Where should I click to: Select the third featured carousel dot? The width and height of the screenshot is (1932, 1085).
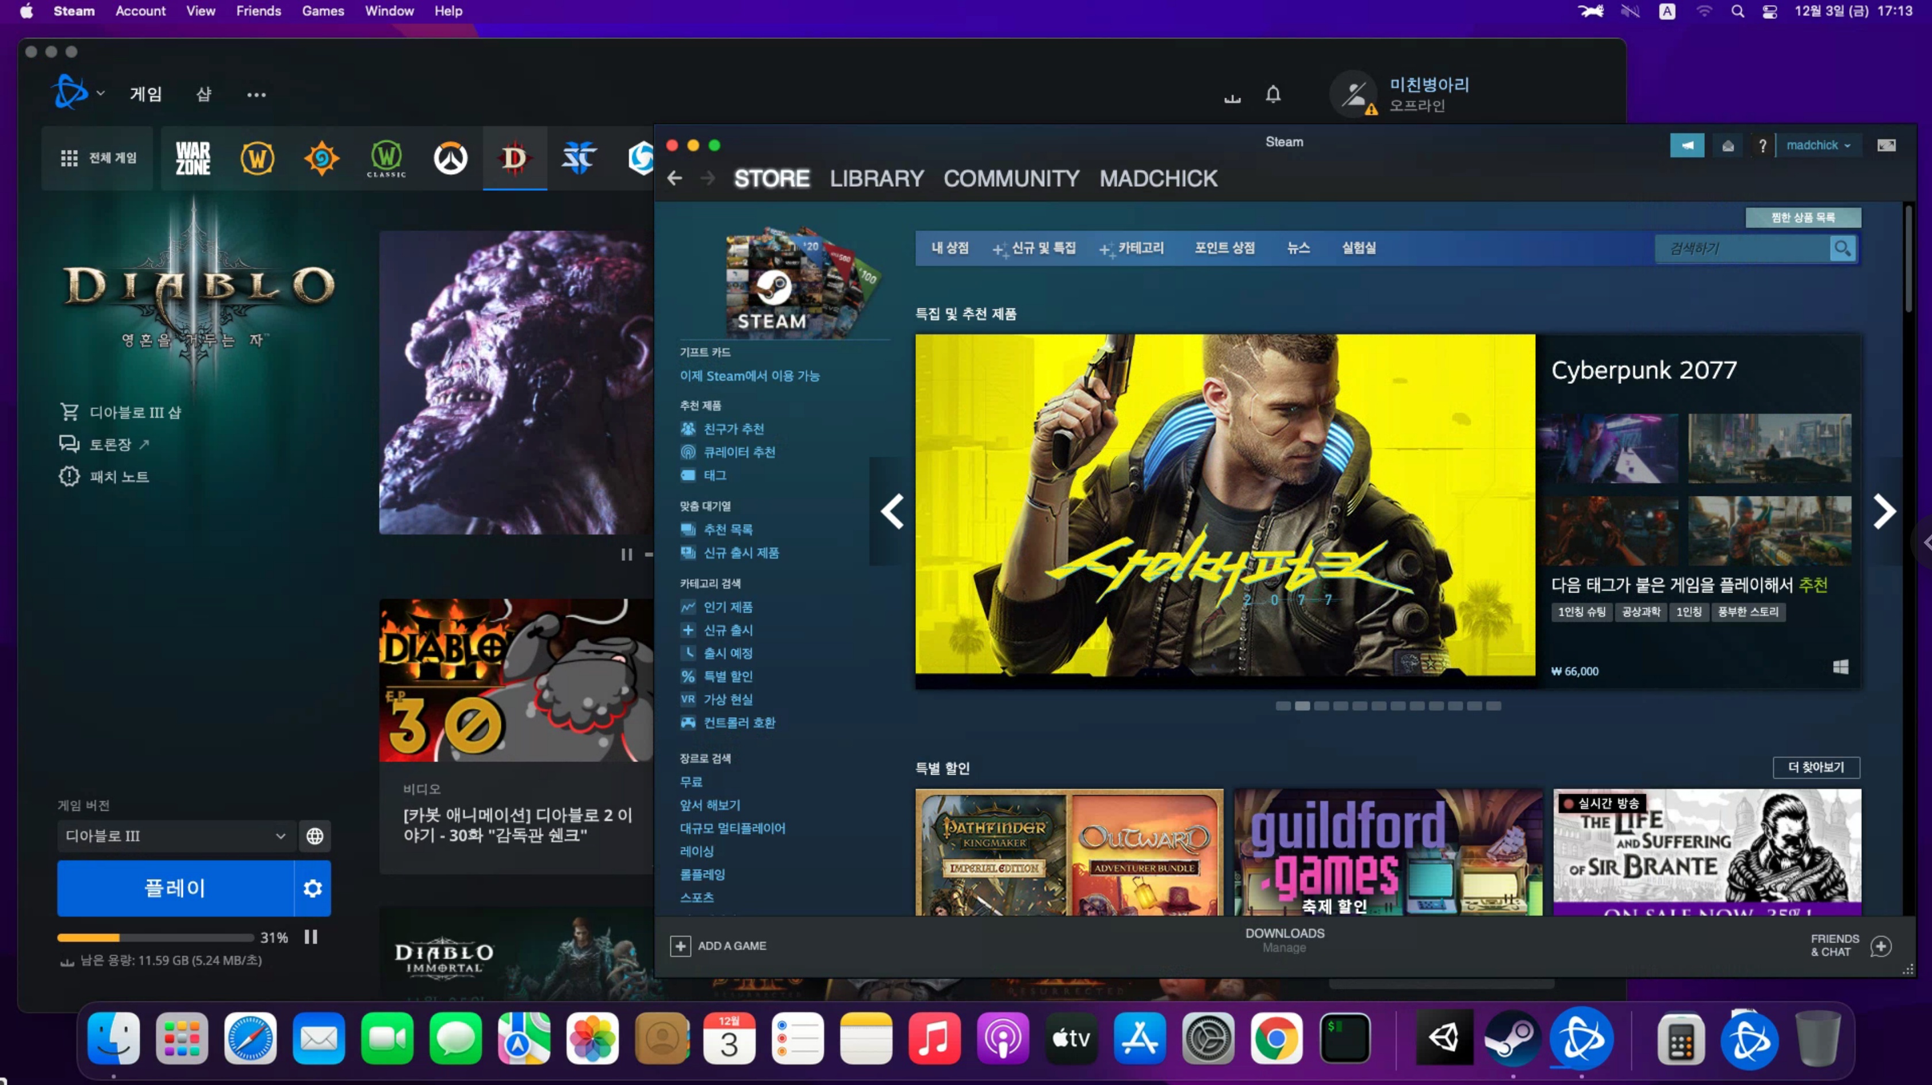1321,706
